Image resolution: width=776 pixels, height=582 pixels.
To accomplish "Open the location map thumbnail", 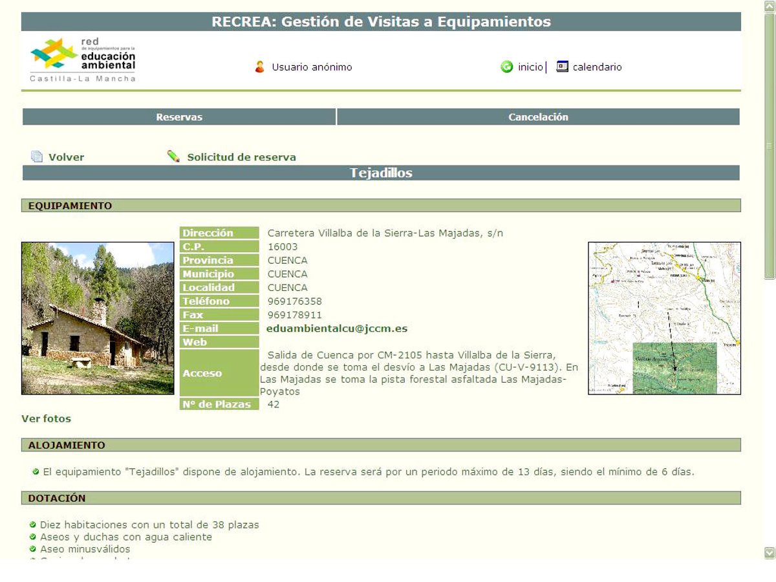I will click(664, 318).
